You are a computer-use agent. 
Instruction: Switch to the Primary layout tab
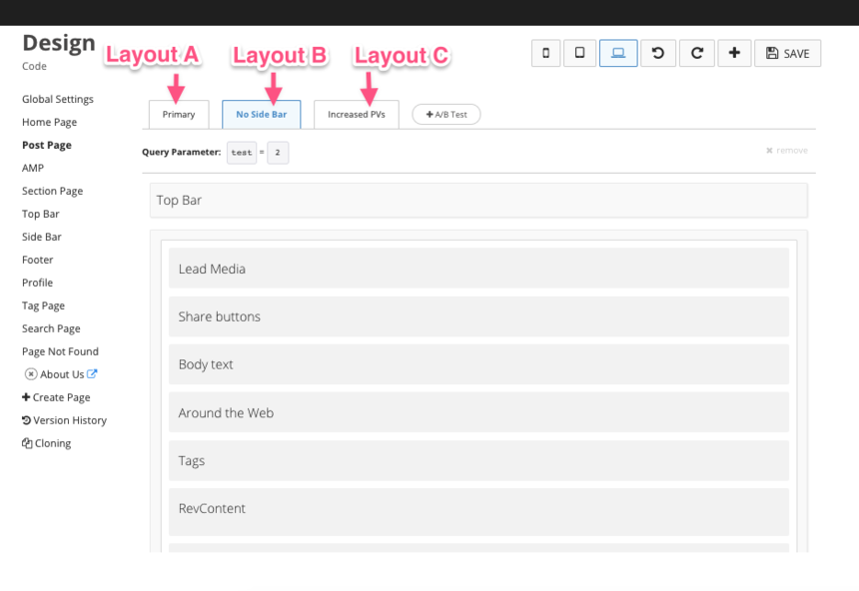click(x=179, y=115)
